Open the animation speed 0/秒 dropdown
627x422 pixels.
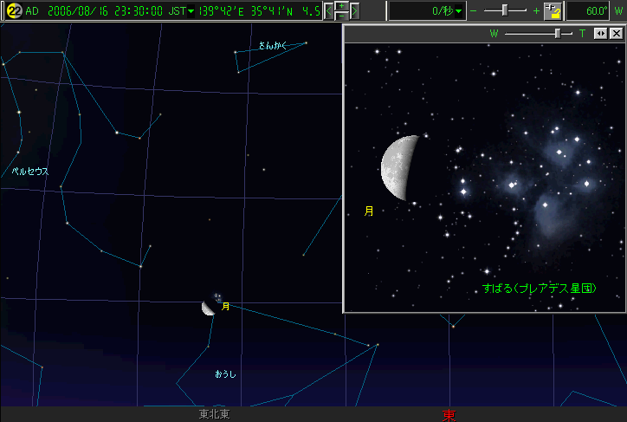(459, 11)
